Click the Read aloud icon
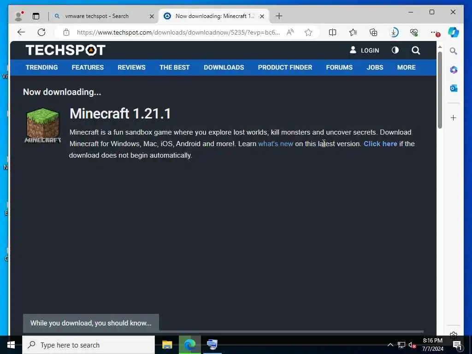The image size is (472, 354). click(290, 32)
